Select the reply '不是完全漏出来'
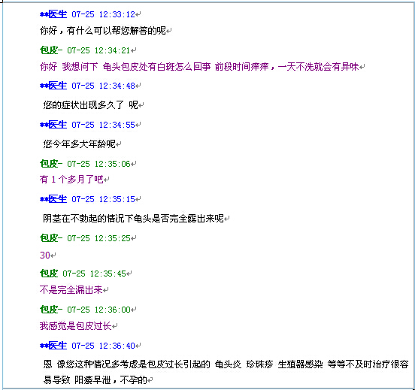Viewport: 415px width, 390px height. click(x=71, y=290)
